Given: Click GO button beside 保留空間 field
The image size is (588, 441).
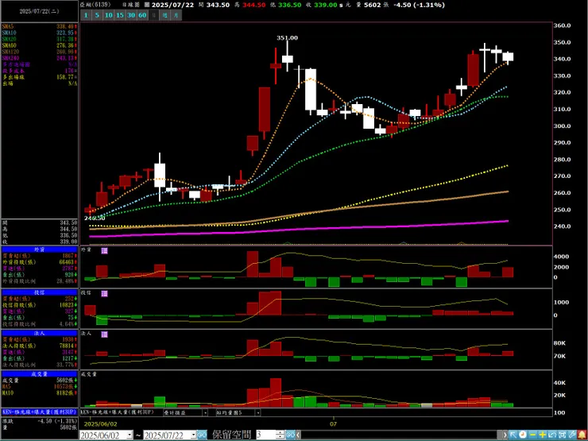Looking at the screenshot, I should click(291, 435).
